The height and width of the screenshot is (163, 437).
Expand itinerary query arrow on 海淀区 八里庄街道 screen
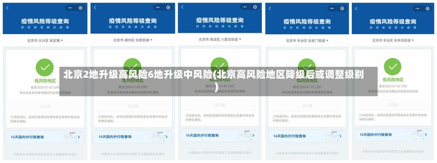254,136
